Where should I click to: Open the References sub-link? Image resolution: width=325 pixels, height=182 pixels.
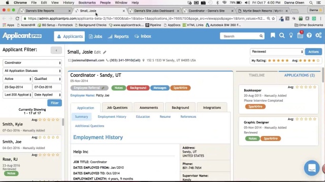point(188,117)
